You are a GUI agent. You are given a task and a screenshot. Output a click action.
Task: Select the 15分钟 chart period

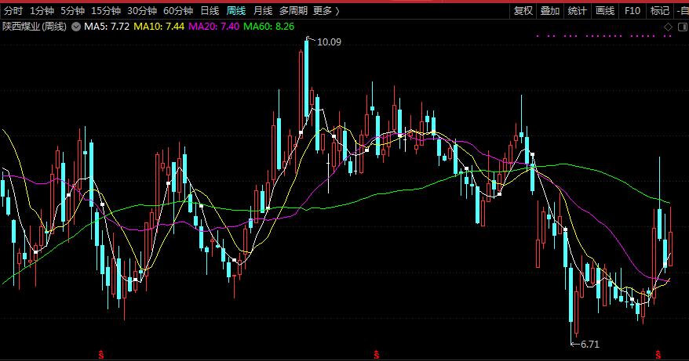106,11
